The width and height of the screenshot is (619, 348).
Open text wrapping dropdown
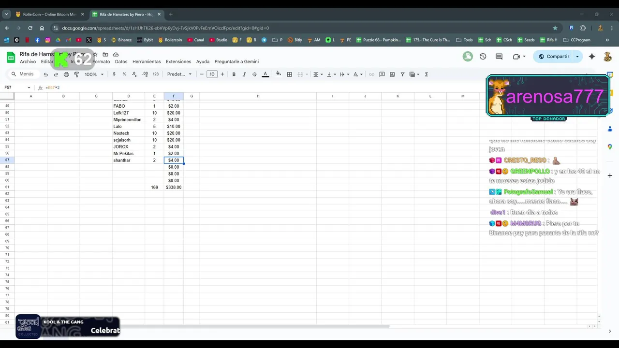tap(344, 74)
